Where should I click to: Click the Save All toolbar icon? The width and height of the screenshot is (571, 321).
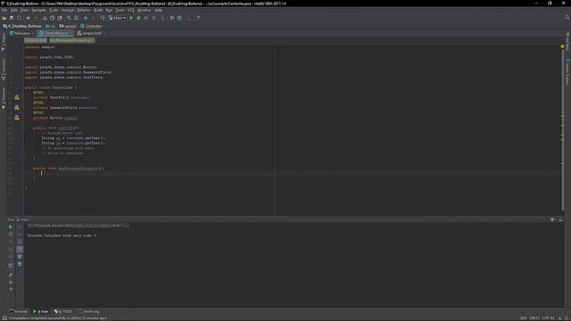(x=12, y=18)
